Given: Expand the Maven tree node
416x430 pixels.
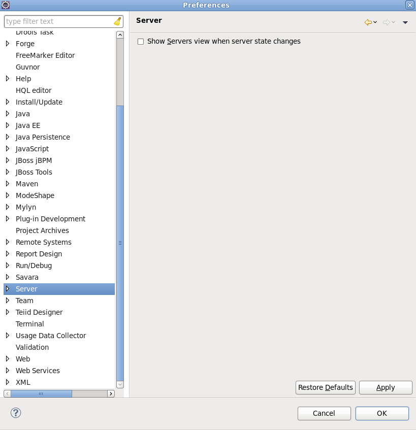Looking at the screenshot, I should [x=8, y=184].
